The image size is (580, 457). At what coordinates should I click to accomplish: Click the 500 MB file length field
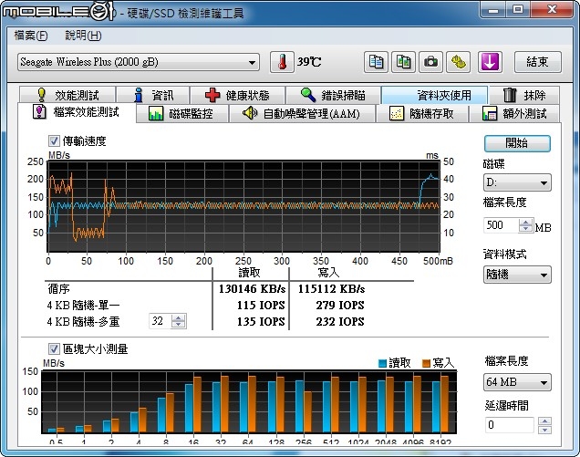click(x=501, y=225)
